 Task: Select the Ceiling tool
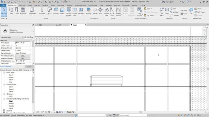coord(56,11)
